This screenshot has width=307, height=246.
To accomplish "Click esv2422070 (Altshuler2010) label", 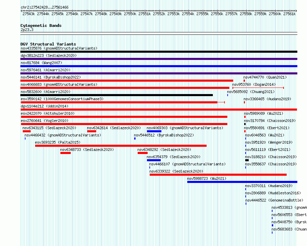I will click(x=48, y=113).
